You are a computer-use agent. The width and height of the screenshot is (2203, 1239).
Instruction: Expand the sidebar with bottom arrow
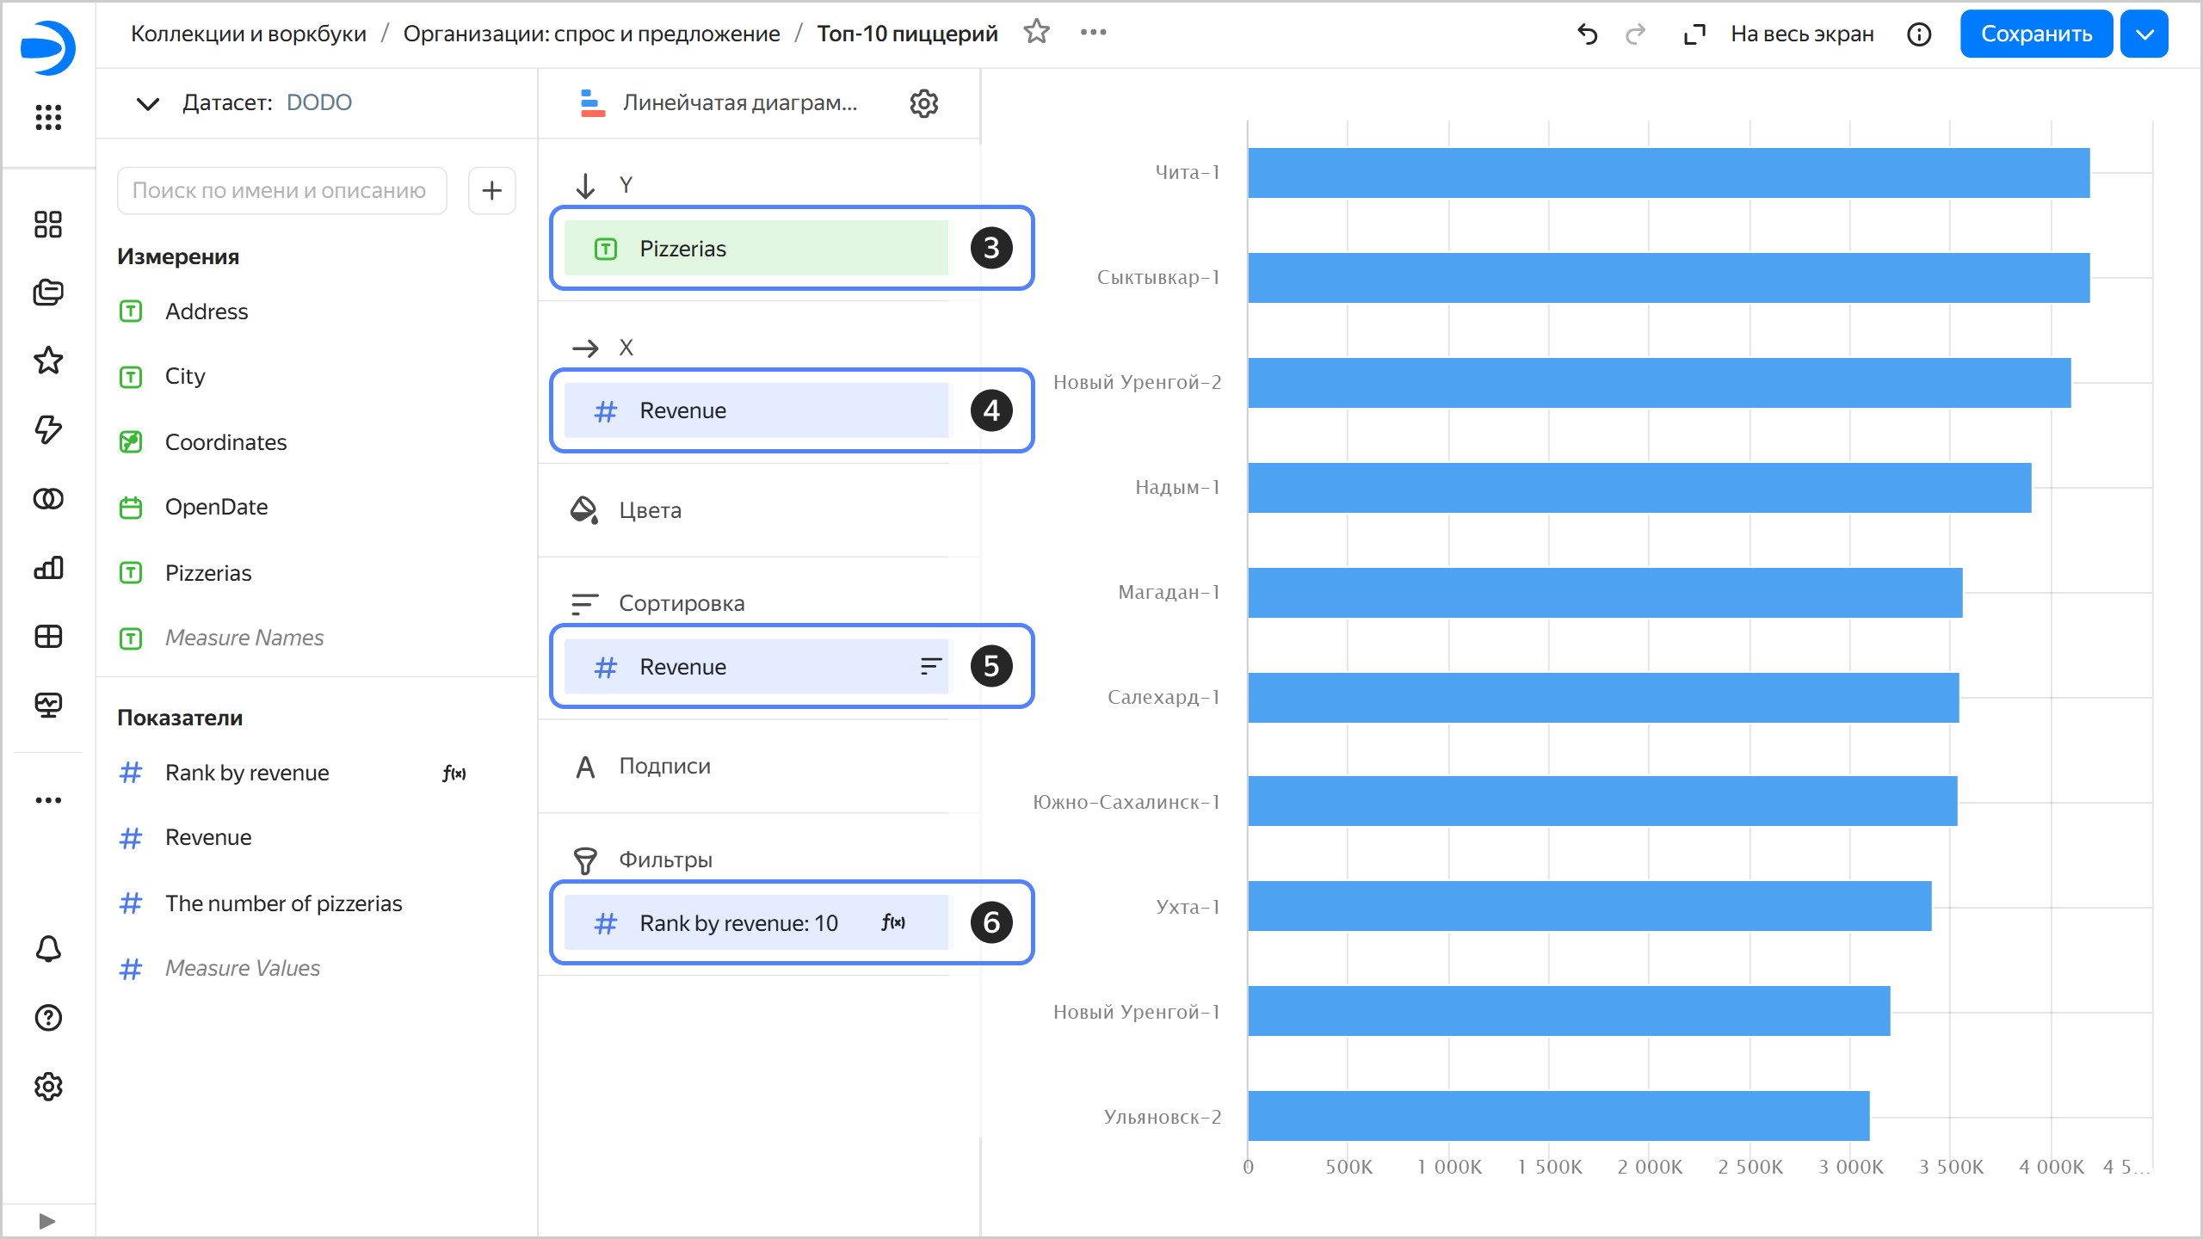[x=47, y=1221]
